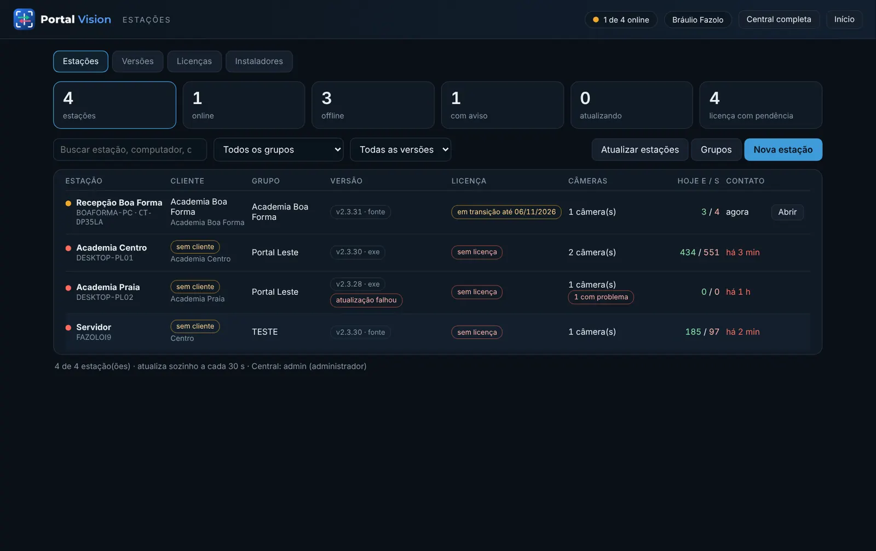
Task: Click the red status dot of Servidor
Action: pos(68,328)
